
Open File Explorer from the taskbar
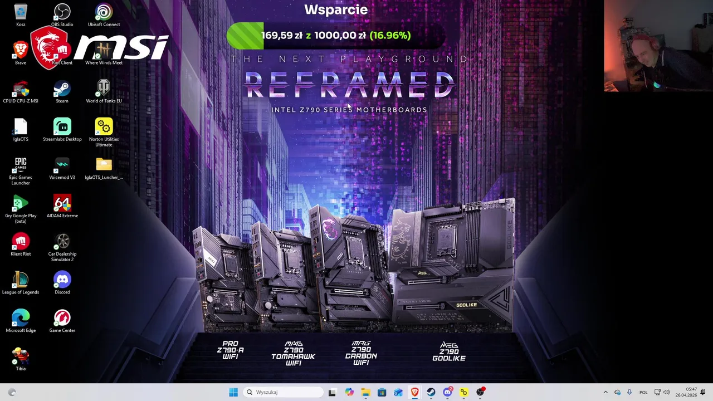365,392
